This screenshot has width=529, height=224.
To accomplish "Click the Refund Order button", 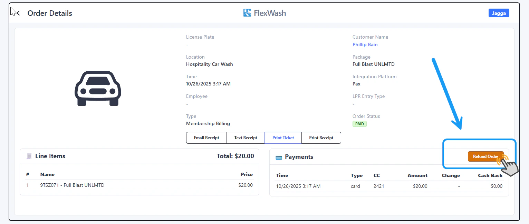I will coord(485,156).
